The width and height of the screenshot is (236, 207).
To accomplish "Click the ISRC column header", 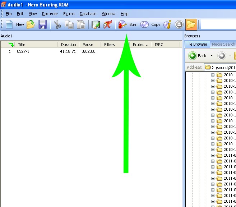I will tap(165, 45).
